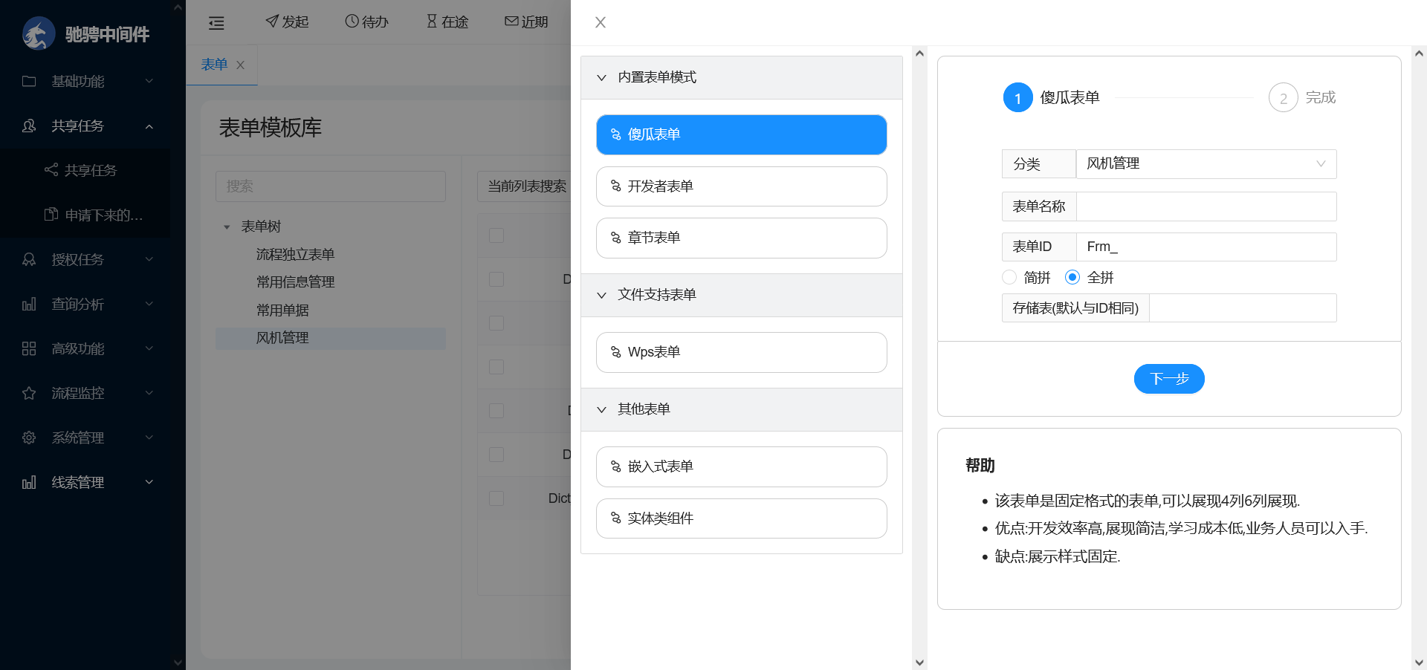Click the hamburger menu collapse icon
This screenshot has height=670, width=1427.
[x=216, y=23]
